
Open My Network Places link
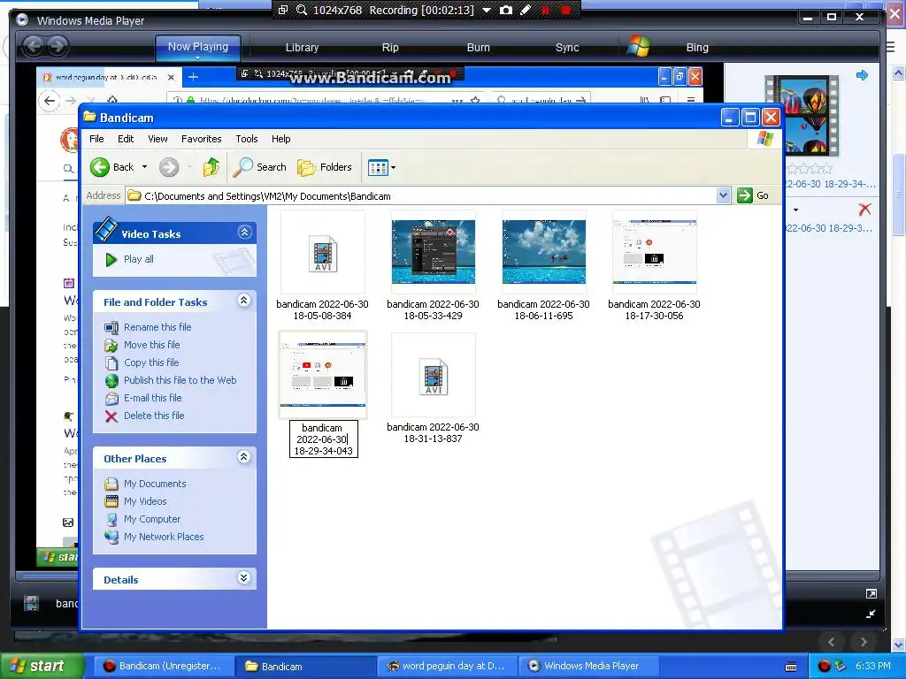click(164, 537)
